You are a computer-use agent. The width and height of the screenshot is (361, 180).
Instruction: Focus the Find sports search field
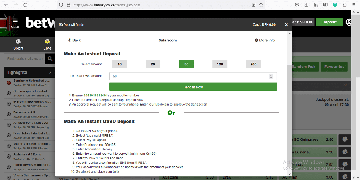pos(24,59)
